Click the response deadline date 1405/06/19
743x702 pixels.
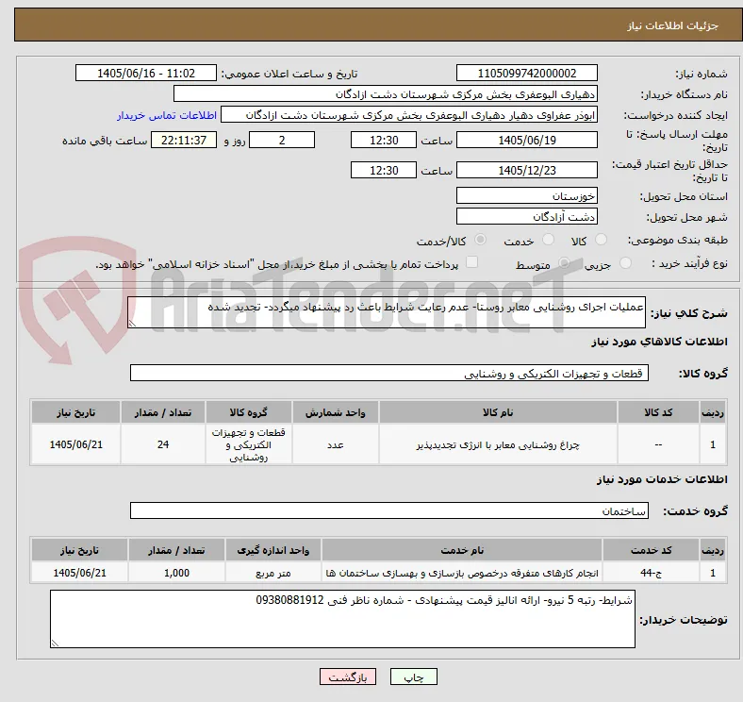tap(526, 141)
